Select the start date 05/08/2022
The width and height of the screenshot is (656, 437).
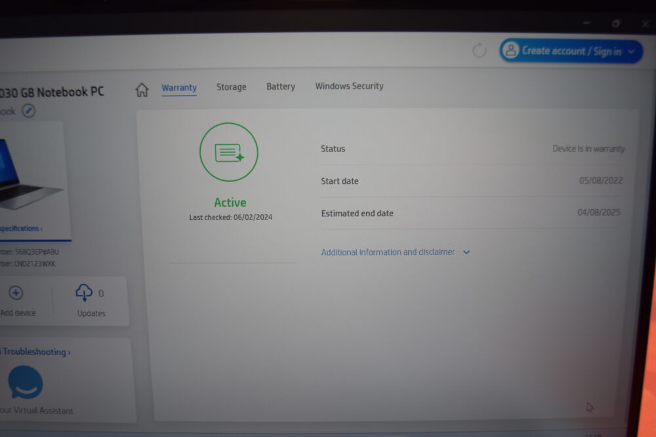[601, 180]
